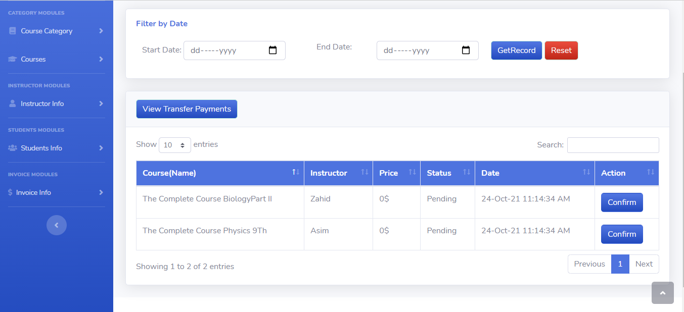Click the group icon beside Students Info
This screenshot has height=312, width=684.
(13, 148)
